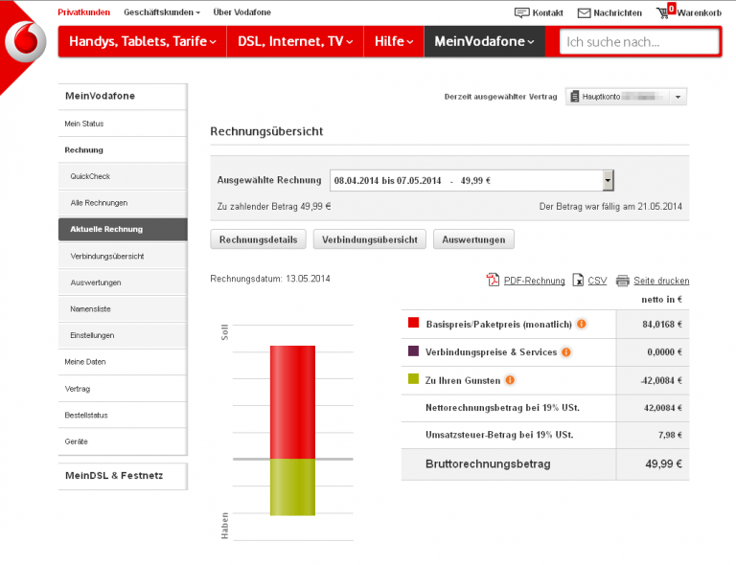Click the red Basispreis color swatch
The width and height of the screenshot is (736, 565).
(x=414, y=323)
